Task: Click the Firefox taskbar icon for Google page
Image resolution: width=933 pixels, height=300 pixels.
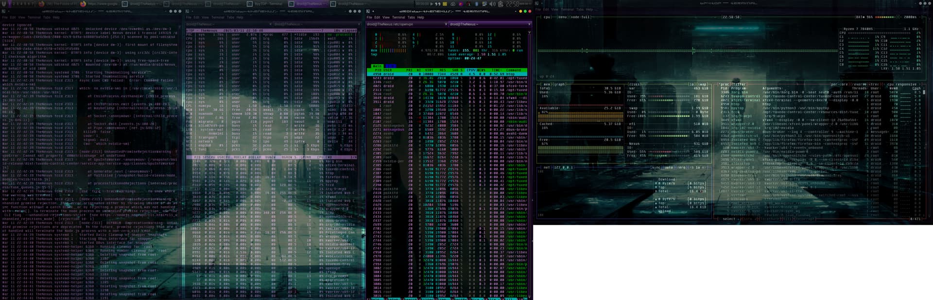Action: click(x=83, y=3)
